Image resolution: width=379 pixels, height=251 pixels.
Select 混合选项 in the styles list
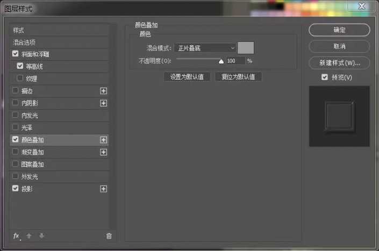tap(25, 42)
